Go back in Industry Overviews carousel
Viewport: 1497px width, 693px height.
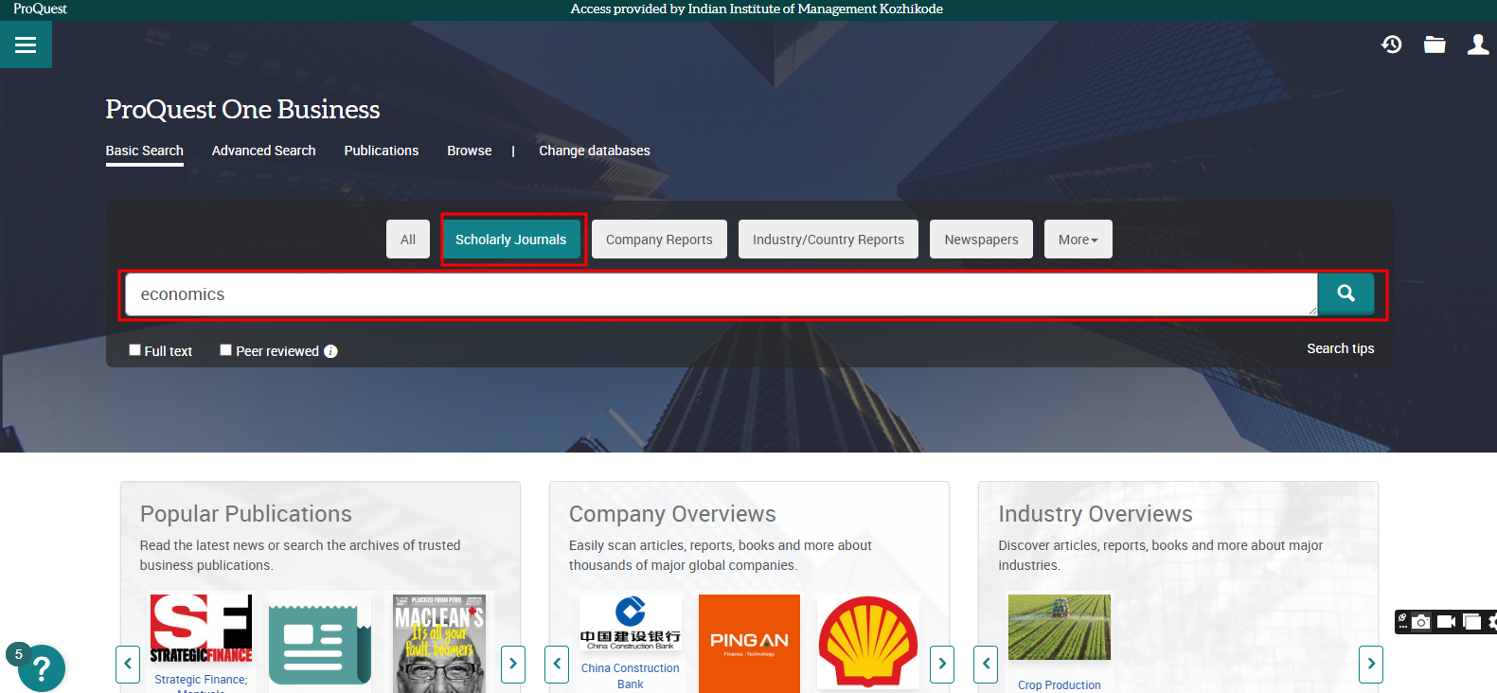tap(986, 664)
